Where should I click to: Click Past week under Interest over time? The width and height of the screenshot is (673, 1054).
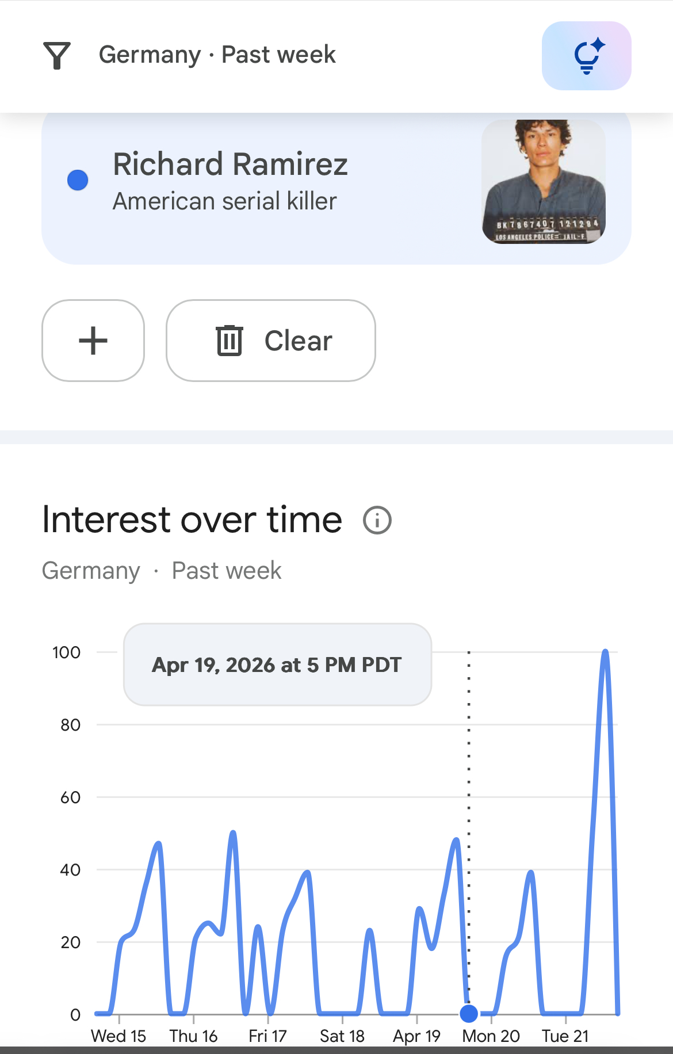click(227, 571)
